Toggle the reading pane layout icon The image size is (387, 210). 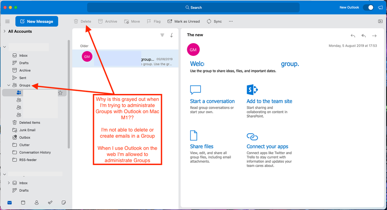click(x=380, y=21)
